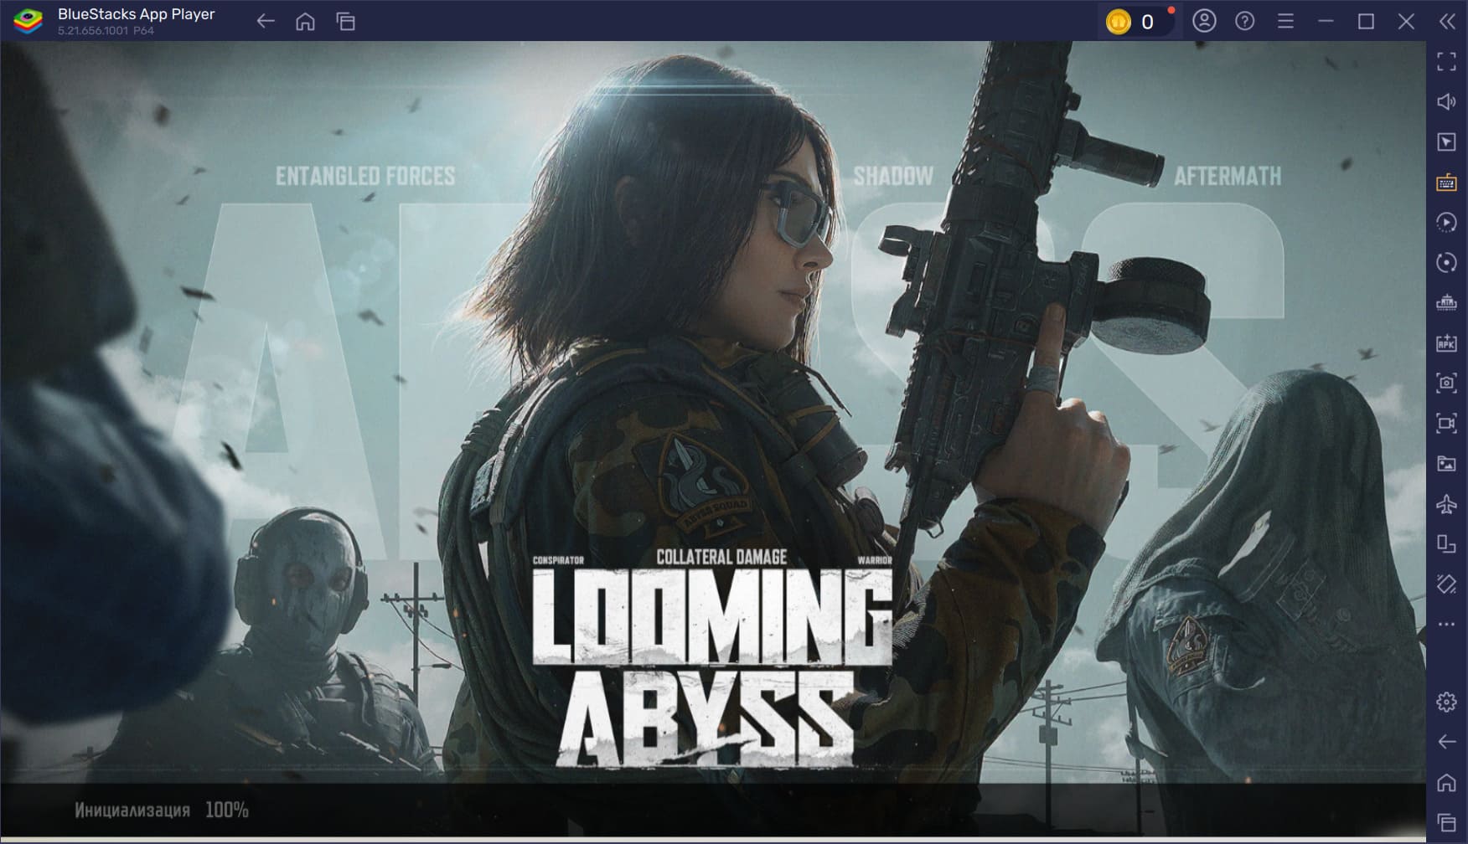
Task: Open the multi-instance tabs icon in title bar
Action: pos(346,21)
